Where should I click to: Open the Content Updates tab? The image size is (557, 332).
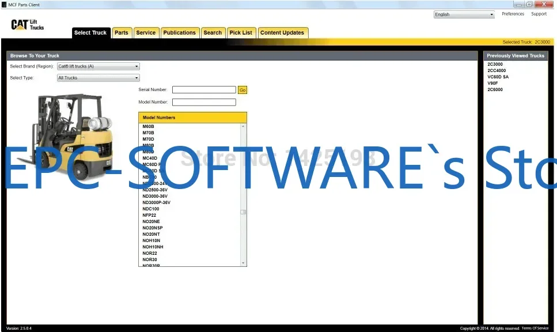click(283, 33)
